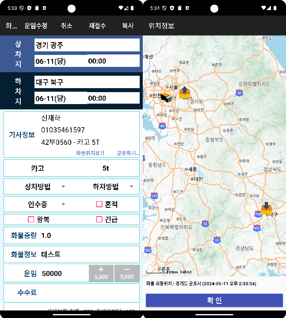
Task: Tap the unloading box marker at Daegu
Action: 266,208
